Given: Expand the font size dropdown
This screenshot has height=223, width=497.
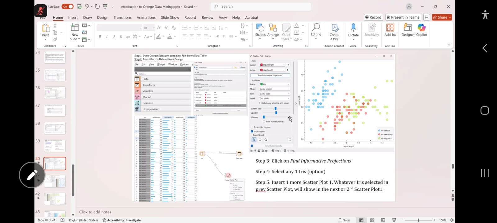Looking at the screenshot, I should [153, 28].
